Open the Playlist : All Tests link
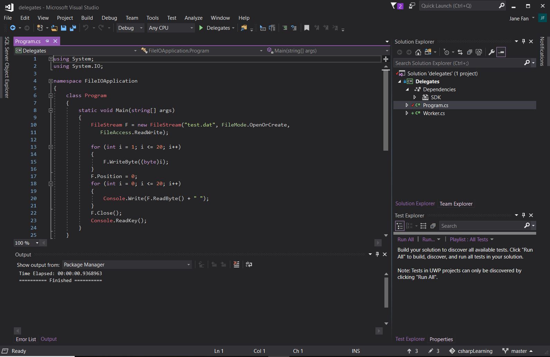This screenshot has width=550, height=357. 472,239
